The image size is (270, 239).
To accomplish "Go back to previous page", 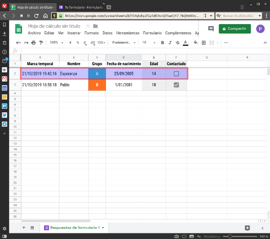I will pyautogui.click(x=5, y=16).
